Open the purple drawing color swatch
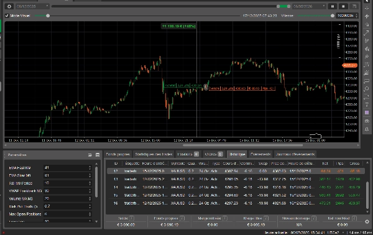The width and height of the screenshot is (373, 235). [x=367, y=113]
